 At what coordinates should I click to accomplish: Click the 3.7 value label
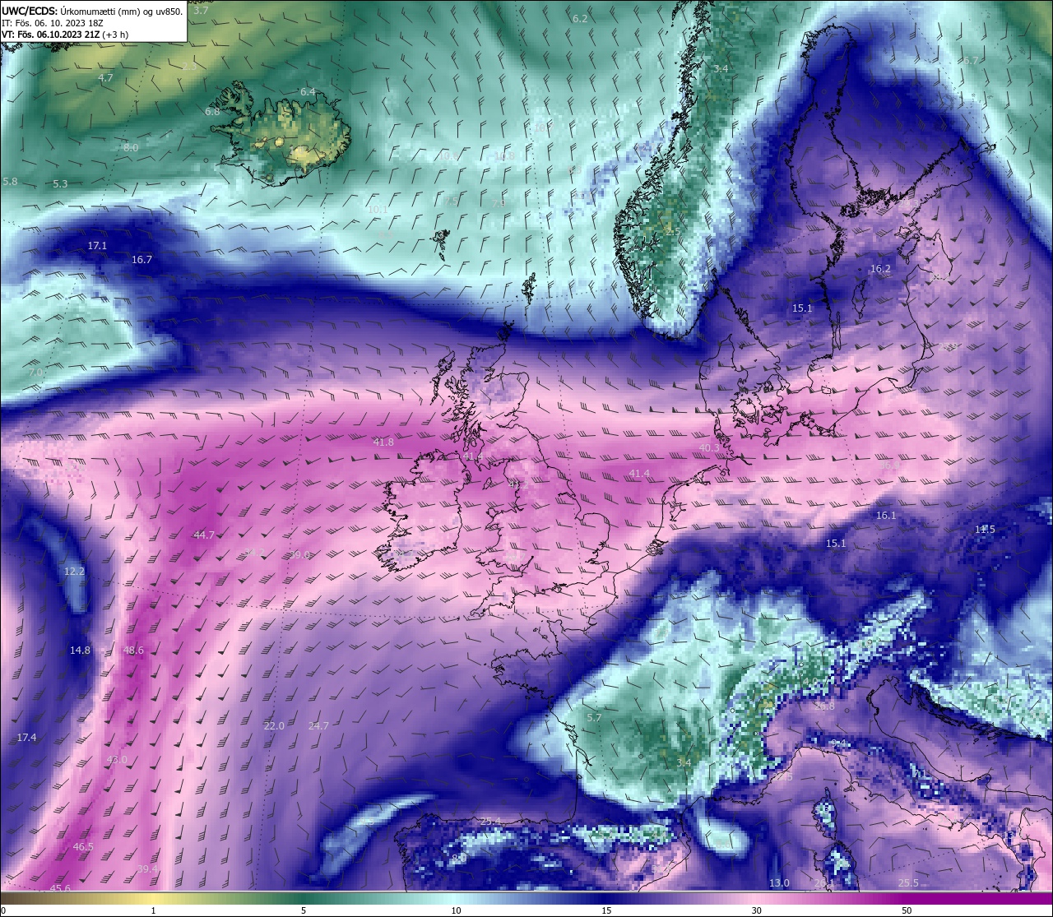(x=201, y=11)
